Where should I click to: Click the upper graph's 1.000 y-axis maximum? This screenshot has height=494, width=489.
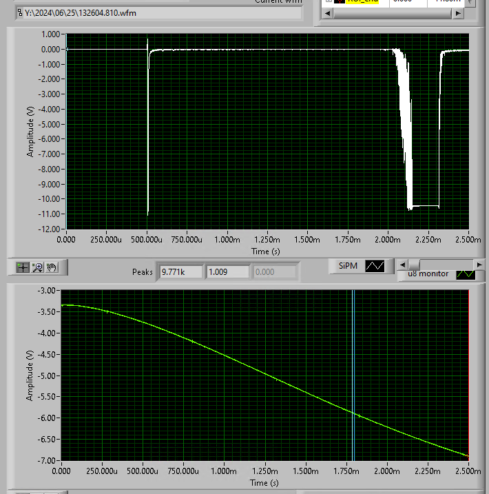(51, 34)
